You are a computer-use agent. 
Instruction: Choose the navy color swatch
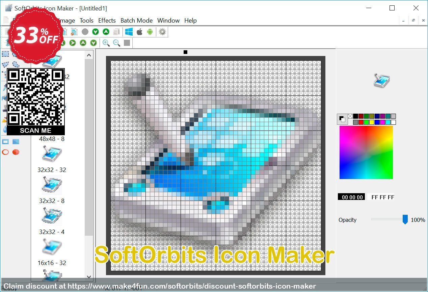377,116
